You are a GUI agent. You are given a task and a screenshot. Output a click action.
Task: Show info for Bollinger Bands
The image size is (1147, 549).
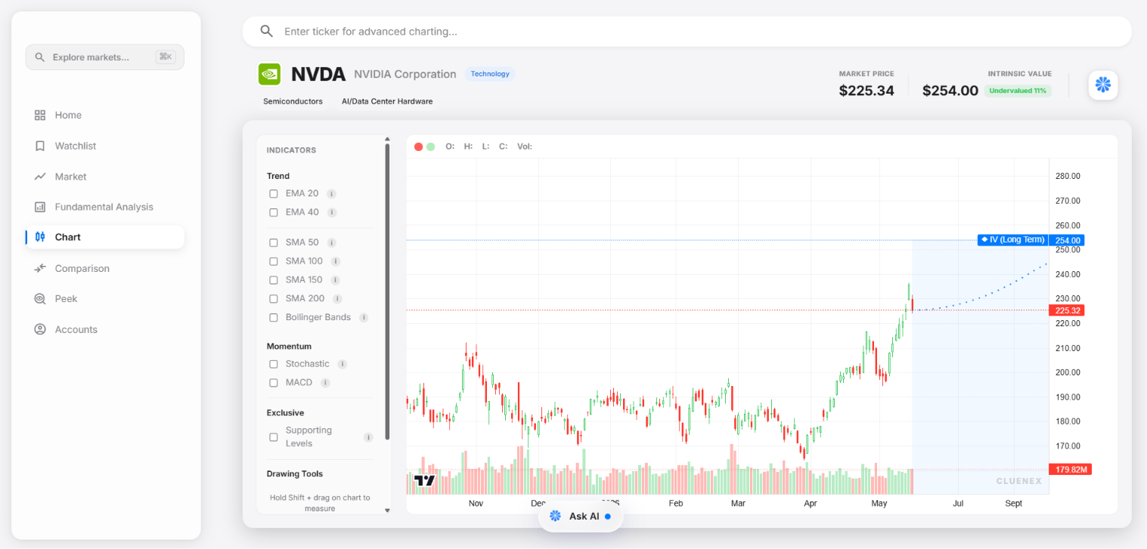[364, 318]
